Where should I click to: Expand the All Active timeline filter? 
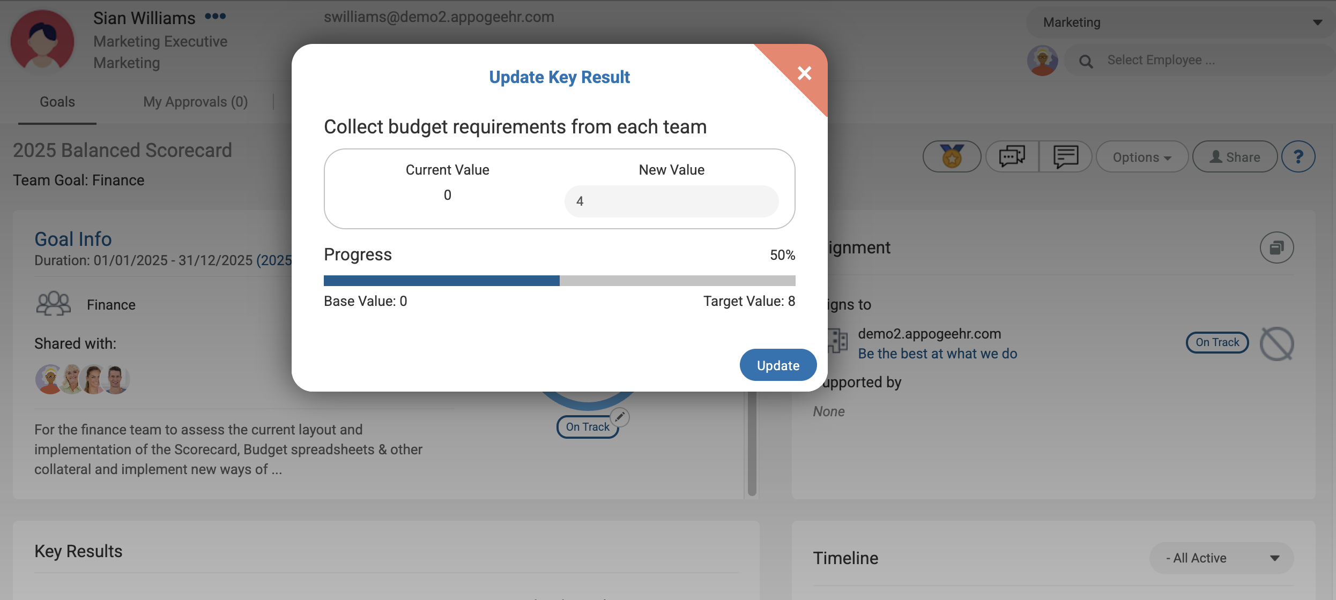1221,558
